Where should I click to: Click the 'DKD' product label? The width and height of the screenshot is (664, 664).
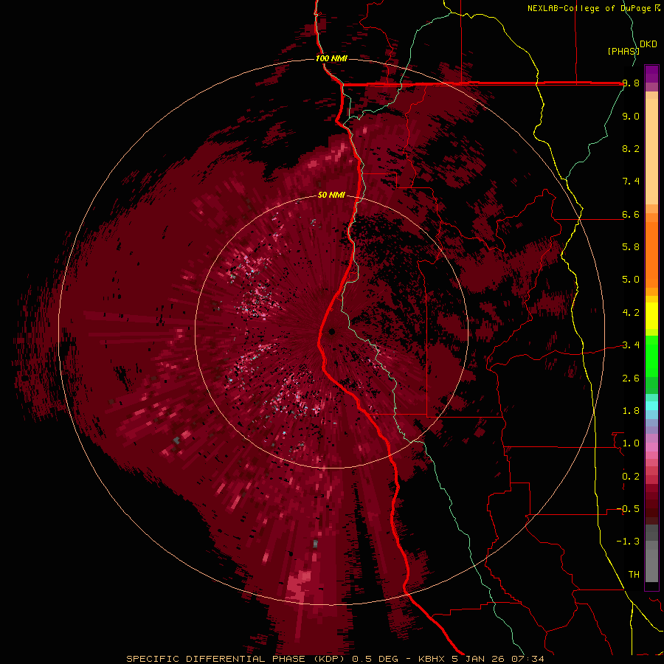pyautogui.click(x=649, y=44)
